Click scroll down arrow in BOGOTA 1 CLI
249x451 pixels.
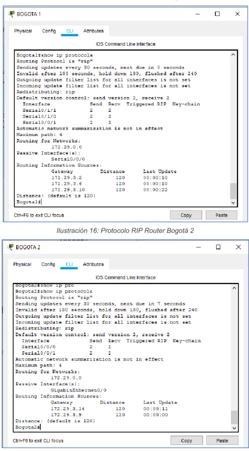click(x=233, y=202)
